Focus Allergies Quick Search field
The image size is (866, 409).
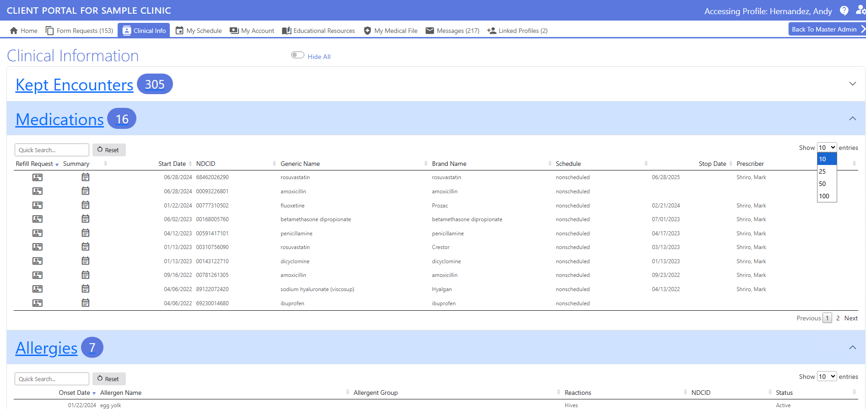click(52, 379)
